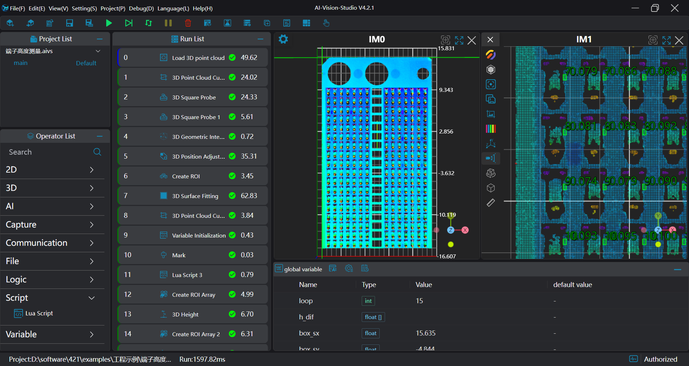Open the rainbow color map palette
Viewport: 689px width, 366px height.
click(491, 129)
